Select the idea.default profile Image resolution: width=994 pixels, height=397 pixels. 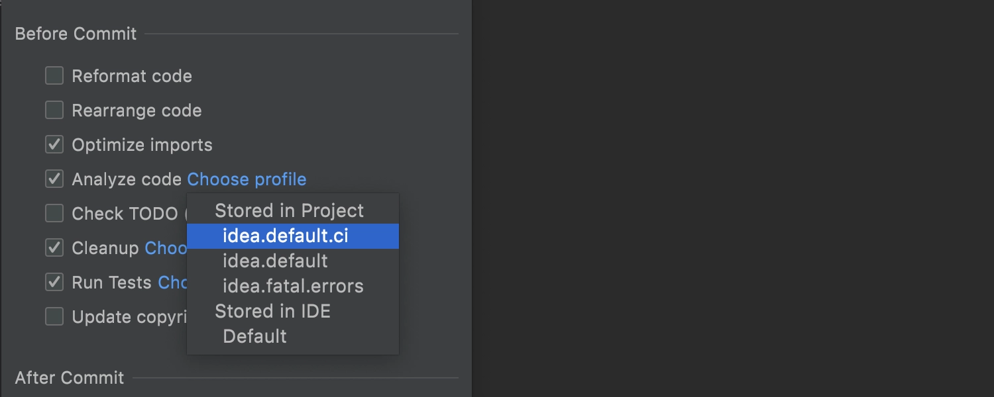[293, 261]
